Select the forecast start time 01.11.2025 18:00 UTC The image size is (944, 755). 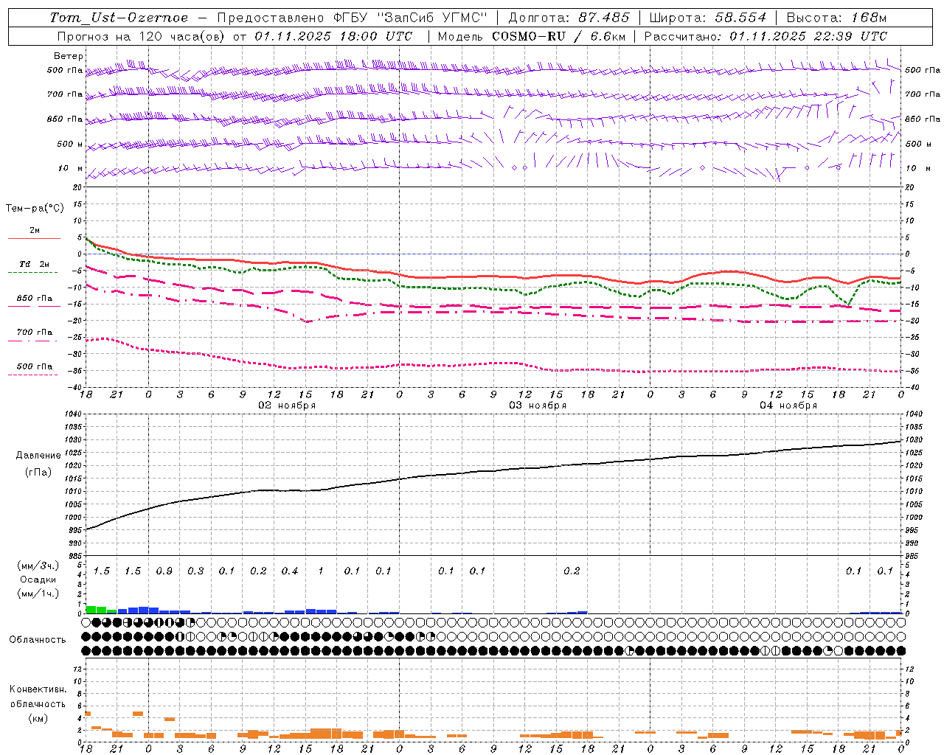tap(334, 36)
